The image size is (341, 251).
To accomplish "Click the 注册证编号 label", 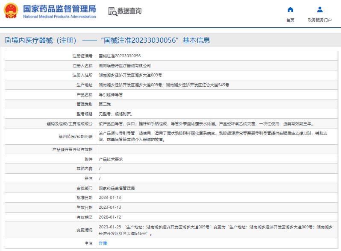I will point(82,56).
